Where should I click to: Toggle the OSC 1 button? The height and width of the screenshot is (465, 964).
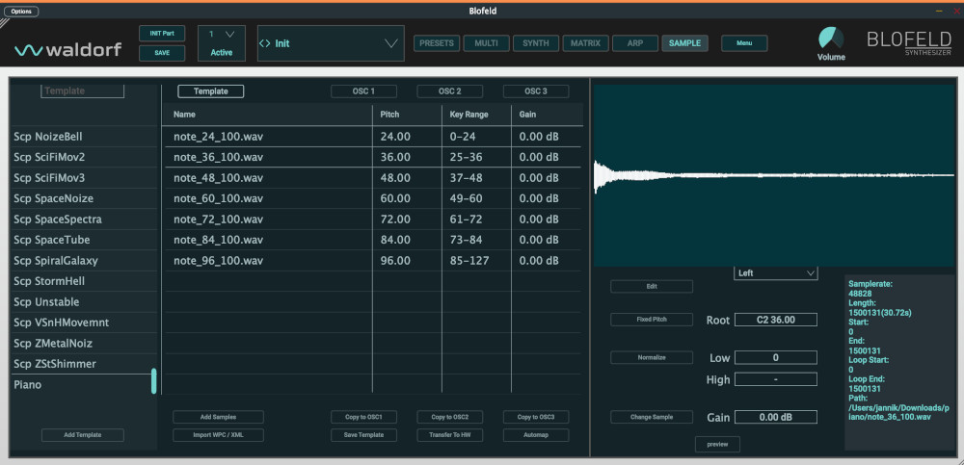point(363,91)
